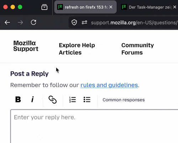Go to the Mozilla Support home logo
The image size is (178, 143).
26,46
